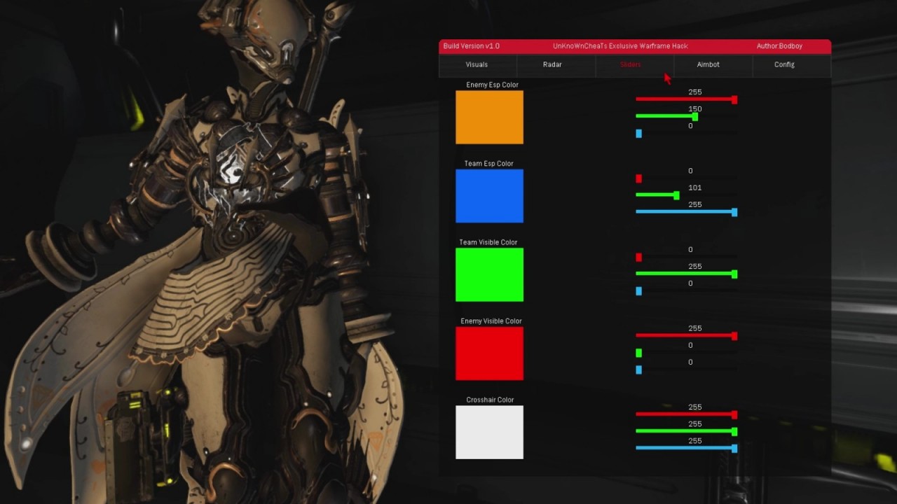The height and width of the screenshot is (504, 897).
Task: Click the Author:Bodboy label
Action: (779, 46)
